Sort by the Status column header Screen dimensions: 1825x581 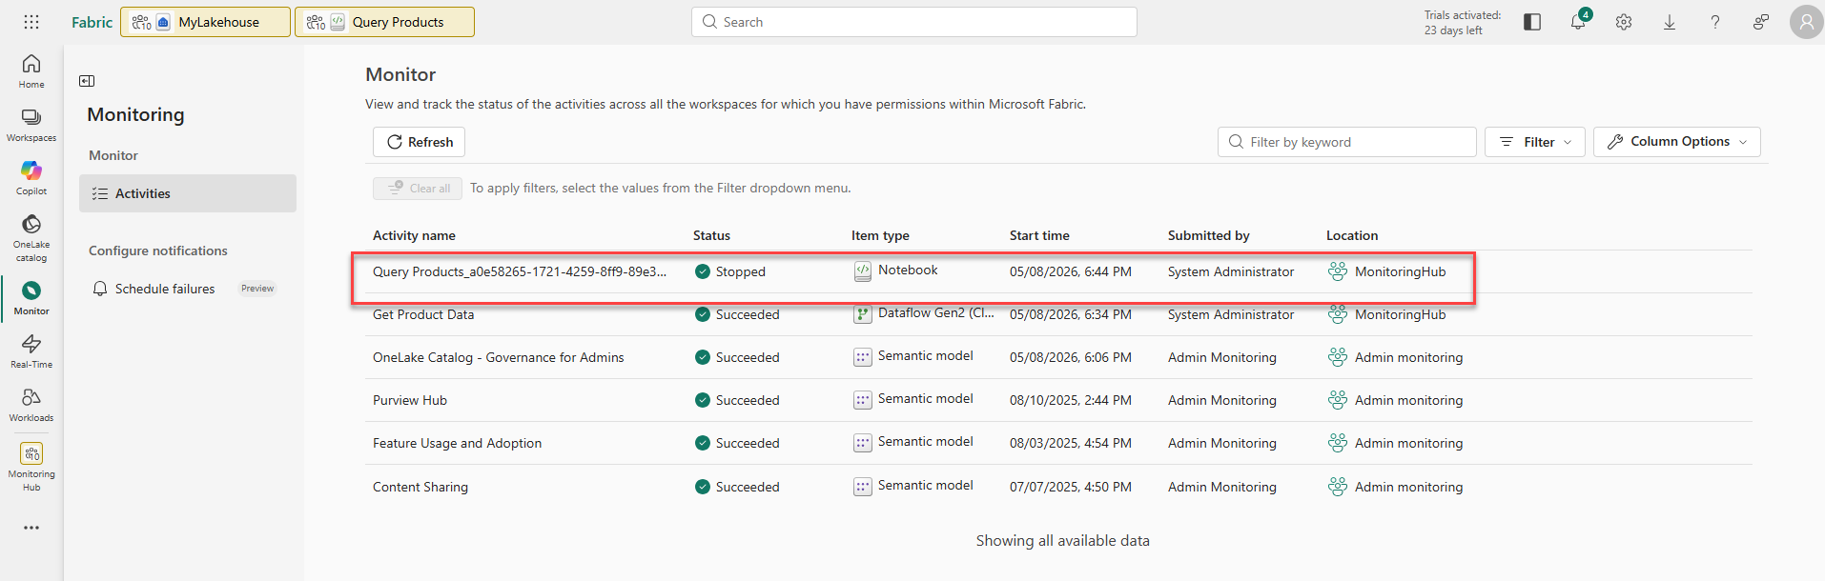point(711,235)
